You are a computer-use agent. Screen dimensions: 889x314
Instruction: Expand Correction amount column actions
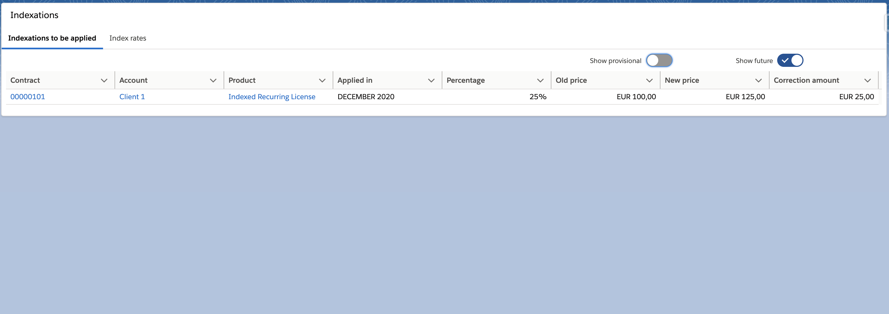point(867,80)
